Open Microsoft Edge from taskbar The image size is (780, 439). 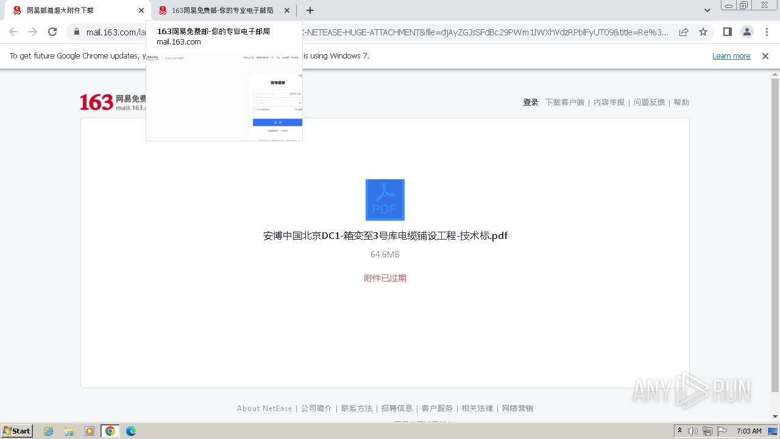[x=131, y=431]
